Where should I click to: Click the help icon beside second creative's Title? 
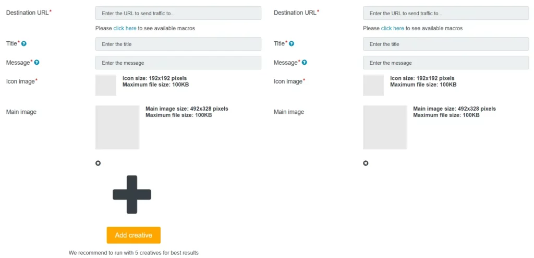pos(292,44)
